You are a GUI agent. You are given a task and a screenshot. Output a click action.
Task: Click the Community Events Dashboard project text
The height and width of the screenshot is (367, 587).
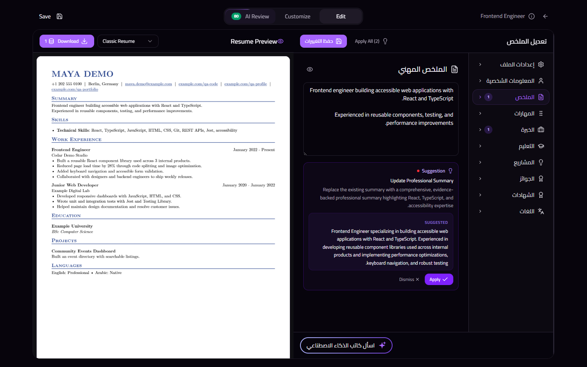click(x=84, y=251)
